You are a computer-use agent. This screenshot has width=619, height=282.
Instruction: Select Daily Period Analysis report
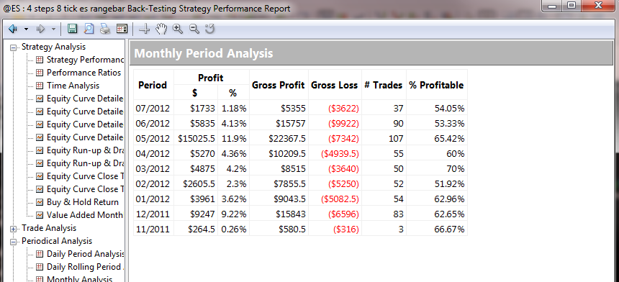(x=85, y=254)
